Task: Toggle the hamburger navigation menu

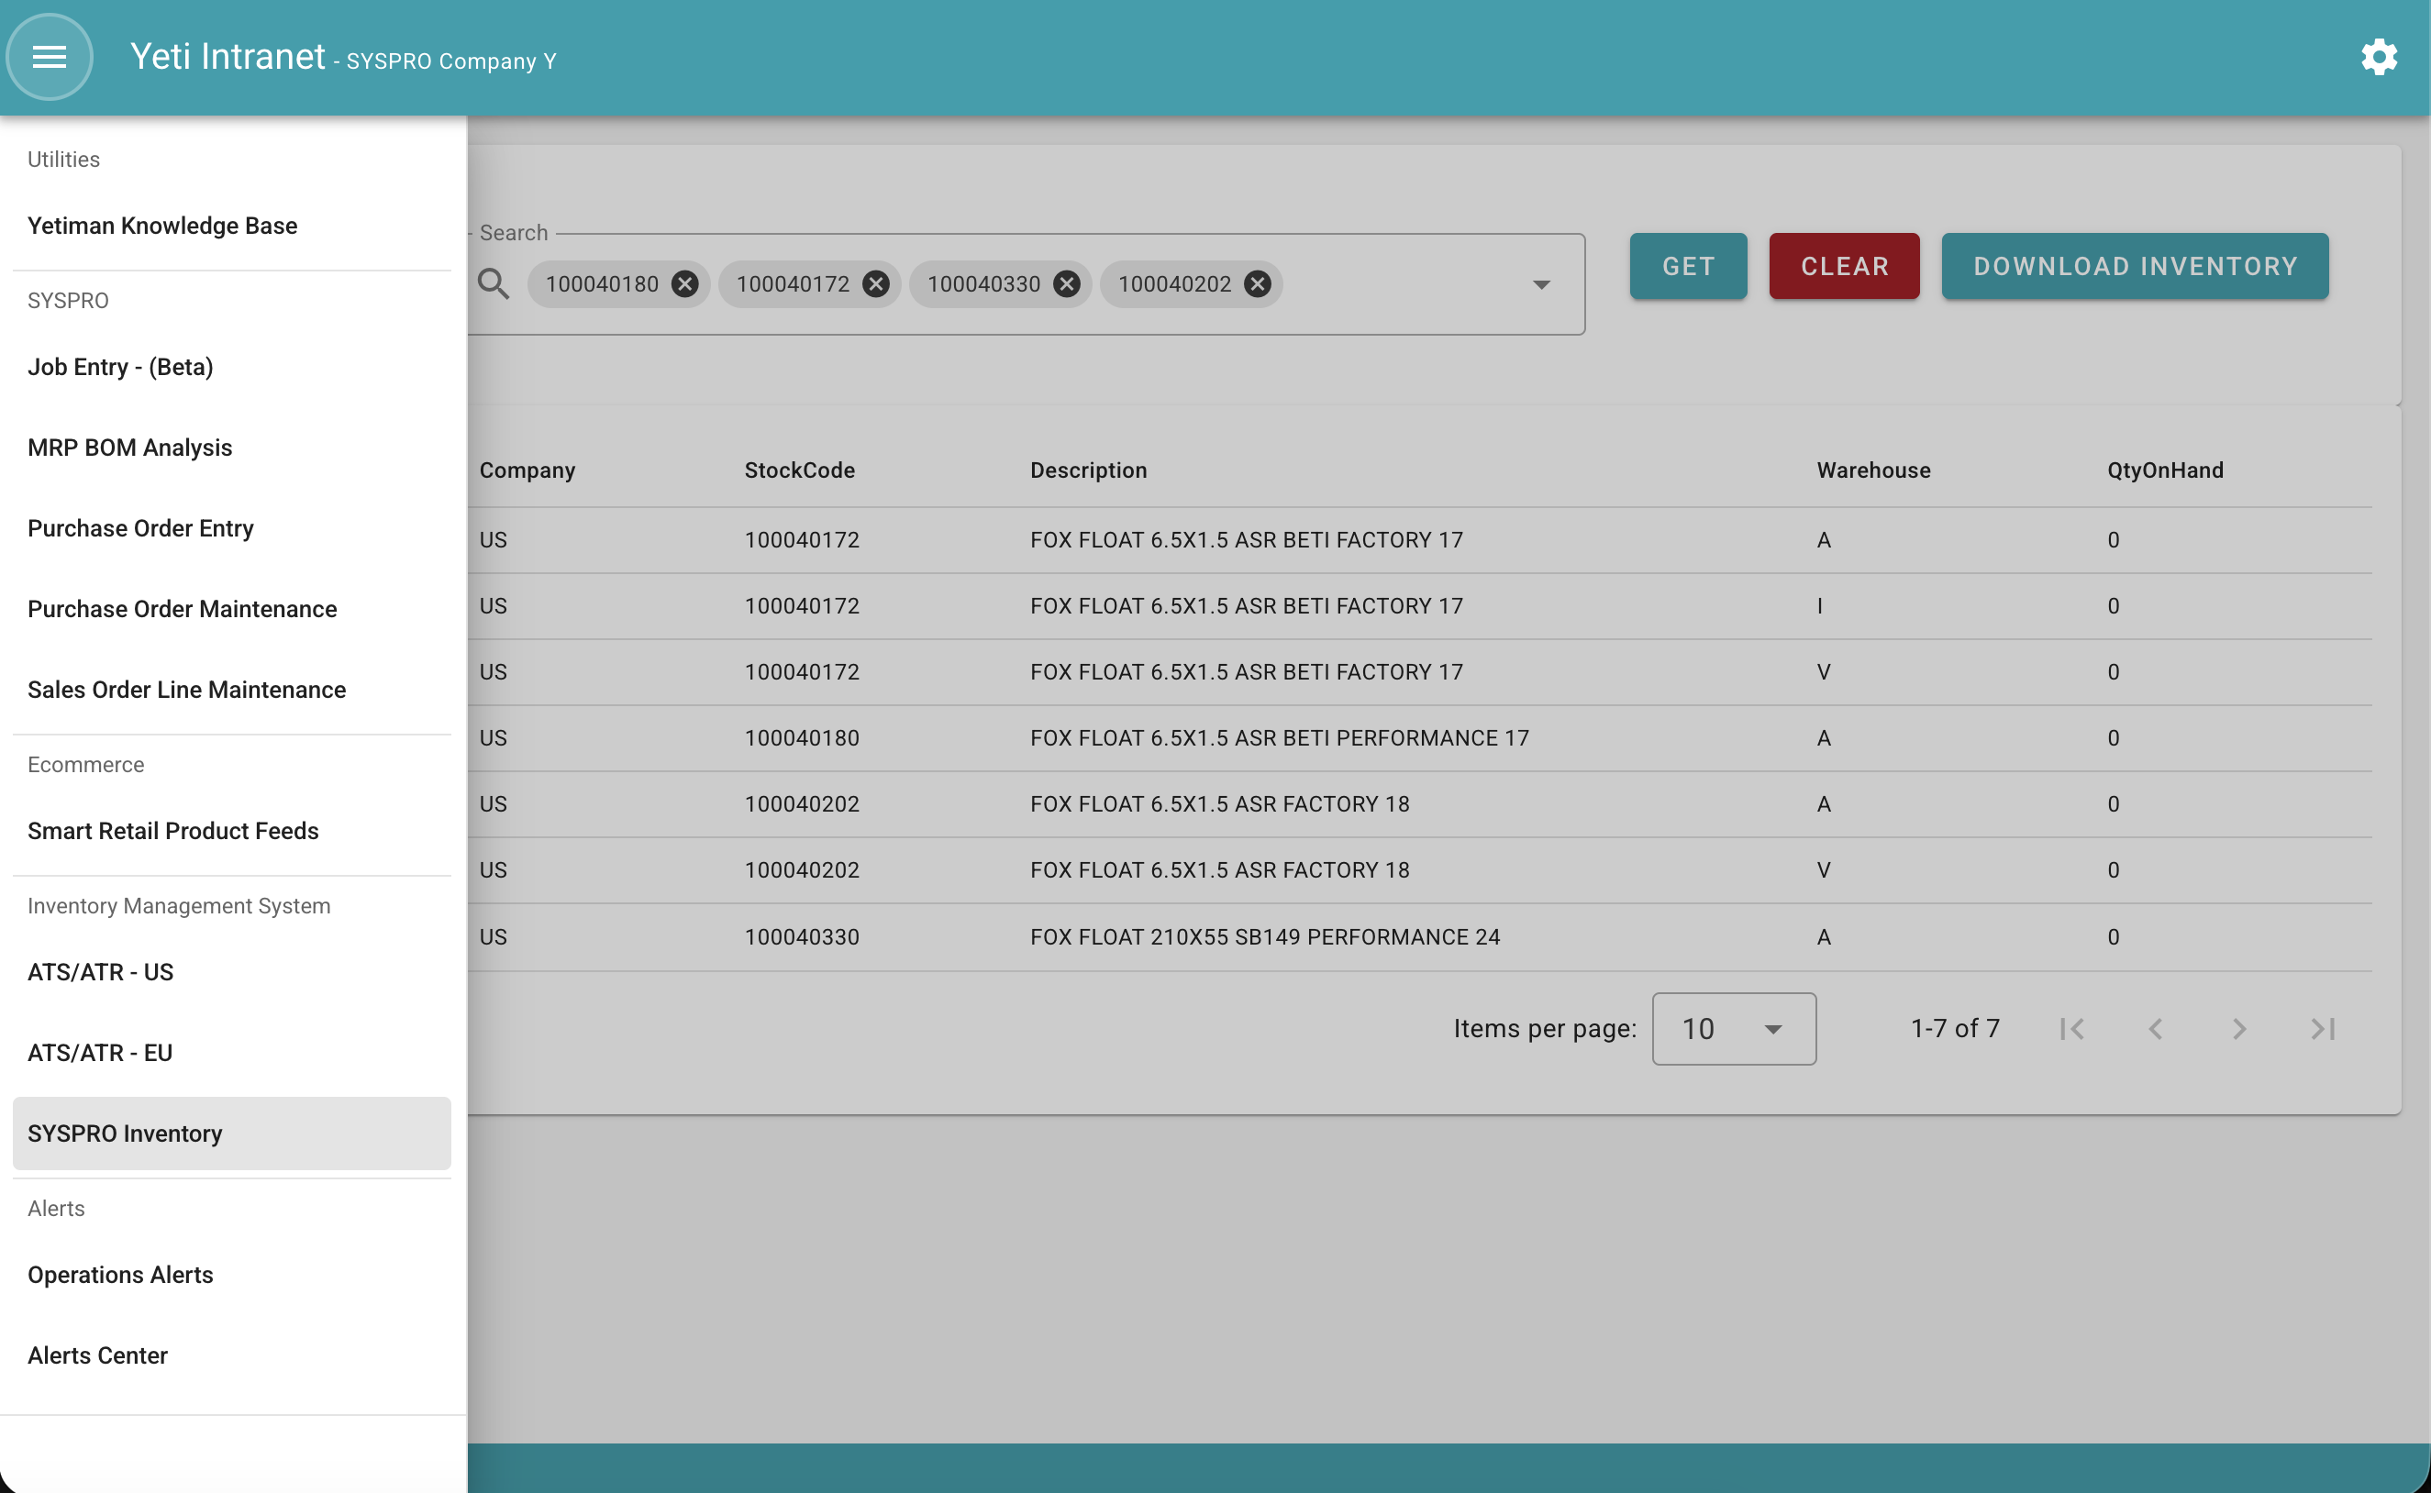Action: pyautogui.click(x=50, y=57)
